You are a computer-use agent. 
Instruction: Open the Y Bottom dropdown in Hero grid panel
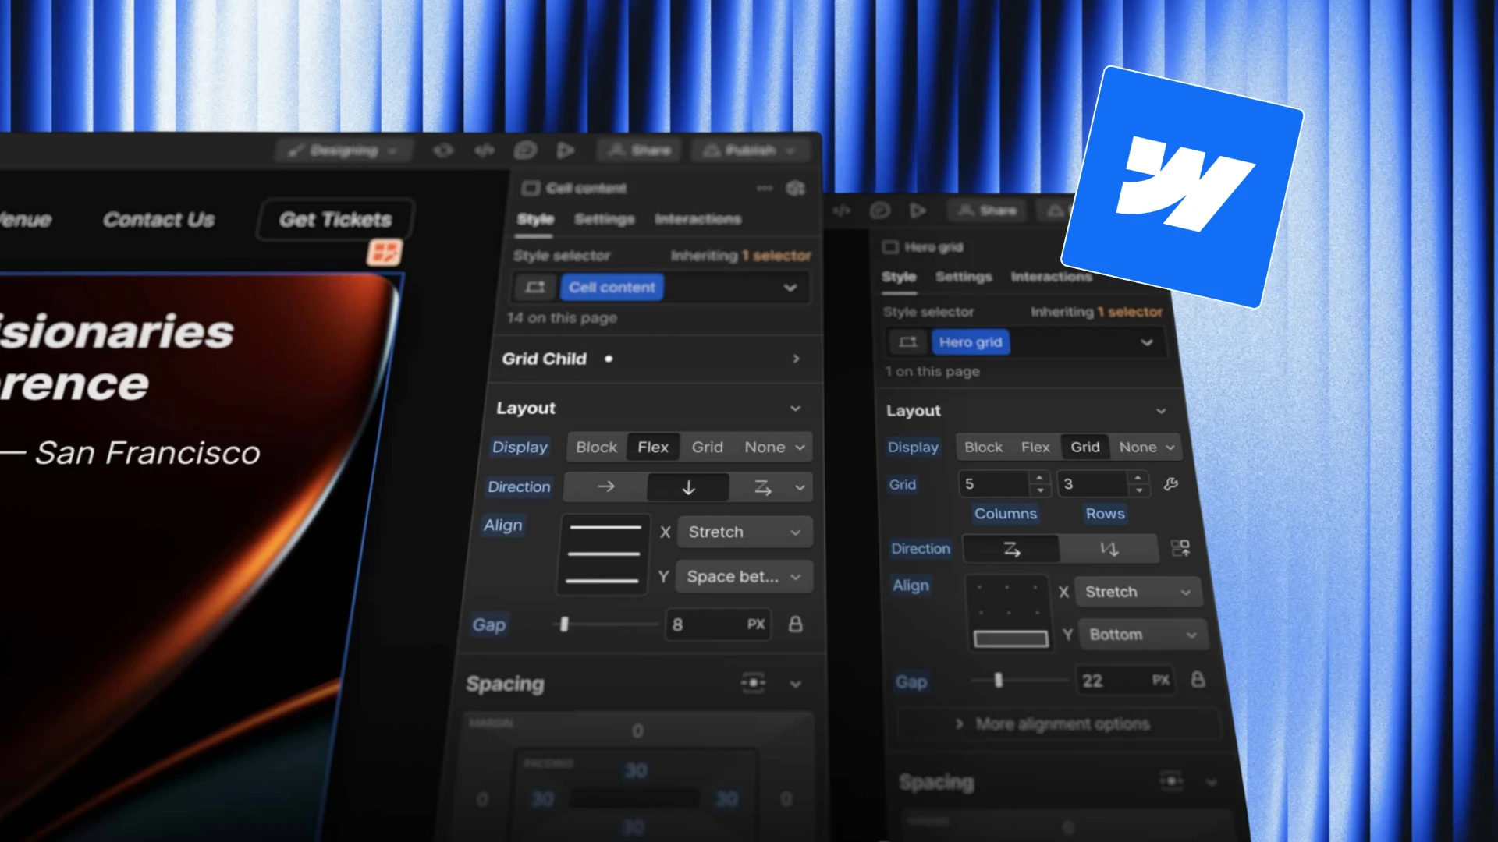[x=1142, y=635]
